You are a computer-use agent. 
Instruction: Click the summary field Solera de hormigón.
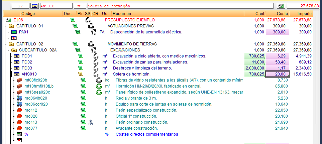[x=181, y=6]
